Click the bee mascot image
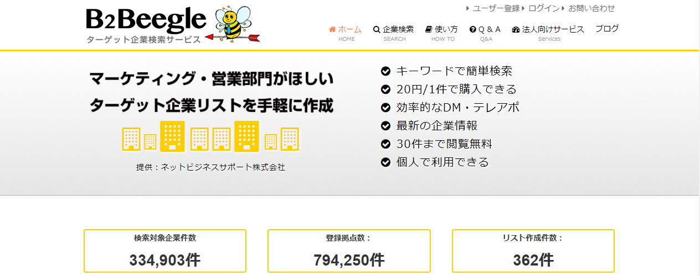Screen dimensions: 700x276 (233, 24)
